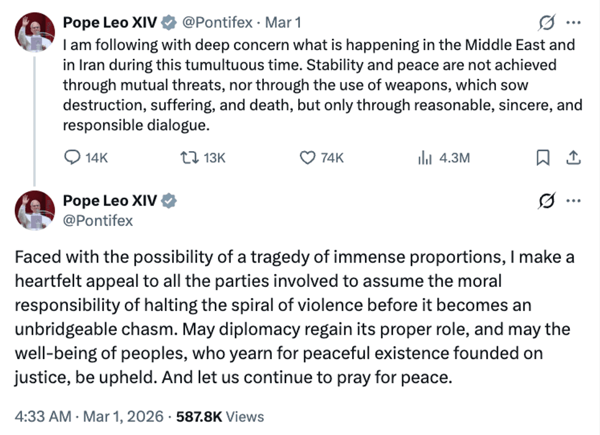Reply to the first Pope Leo XIV tweet
This screenshot has width=600, height=435.
pos(73,157)
